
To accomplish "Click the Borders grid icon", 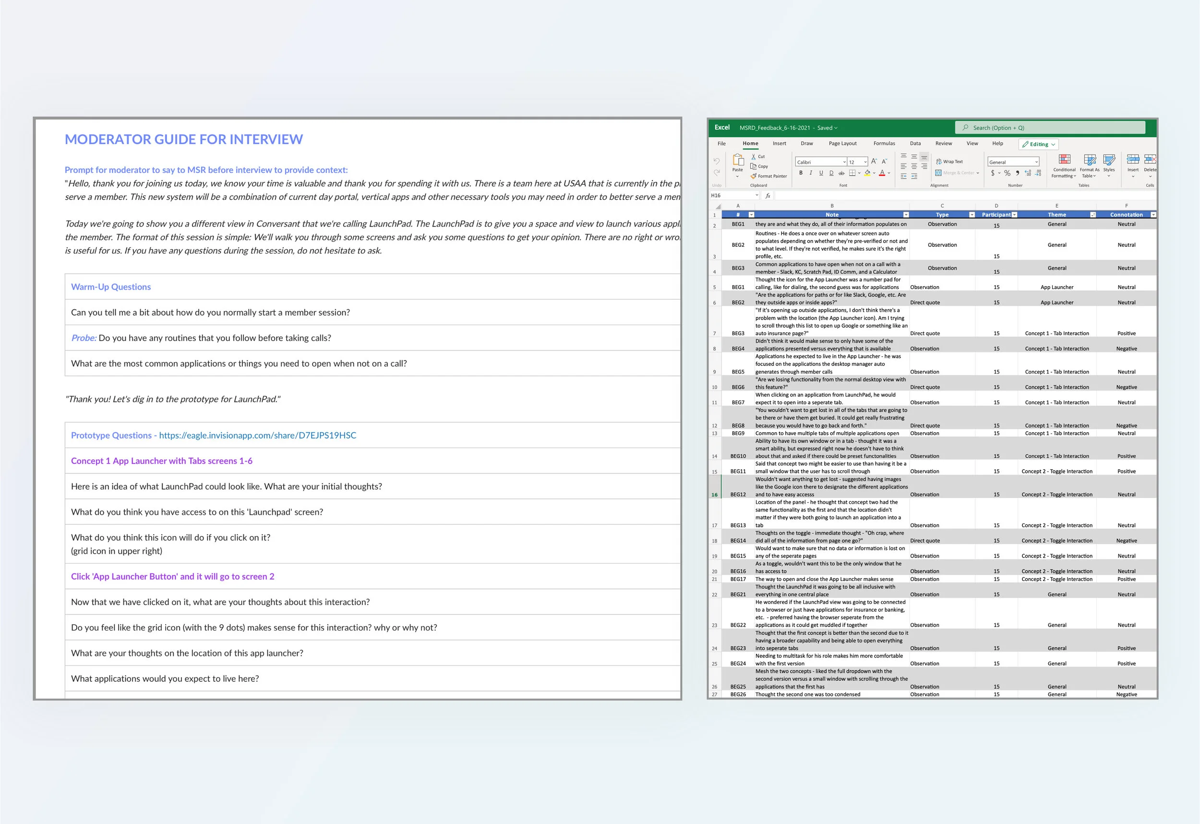I will click(x=852, y=173).
